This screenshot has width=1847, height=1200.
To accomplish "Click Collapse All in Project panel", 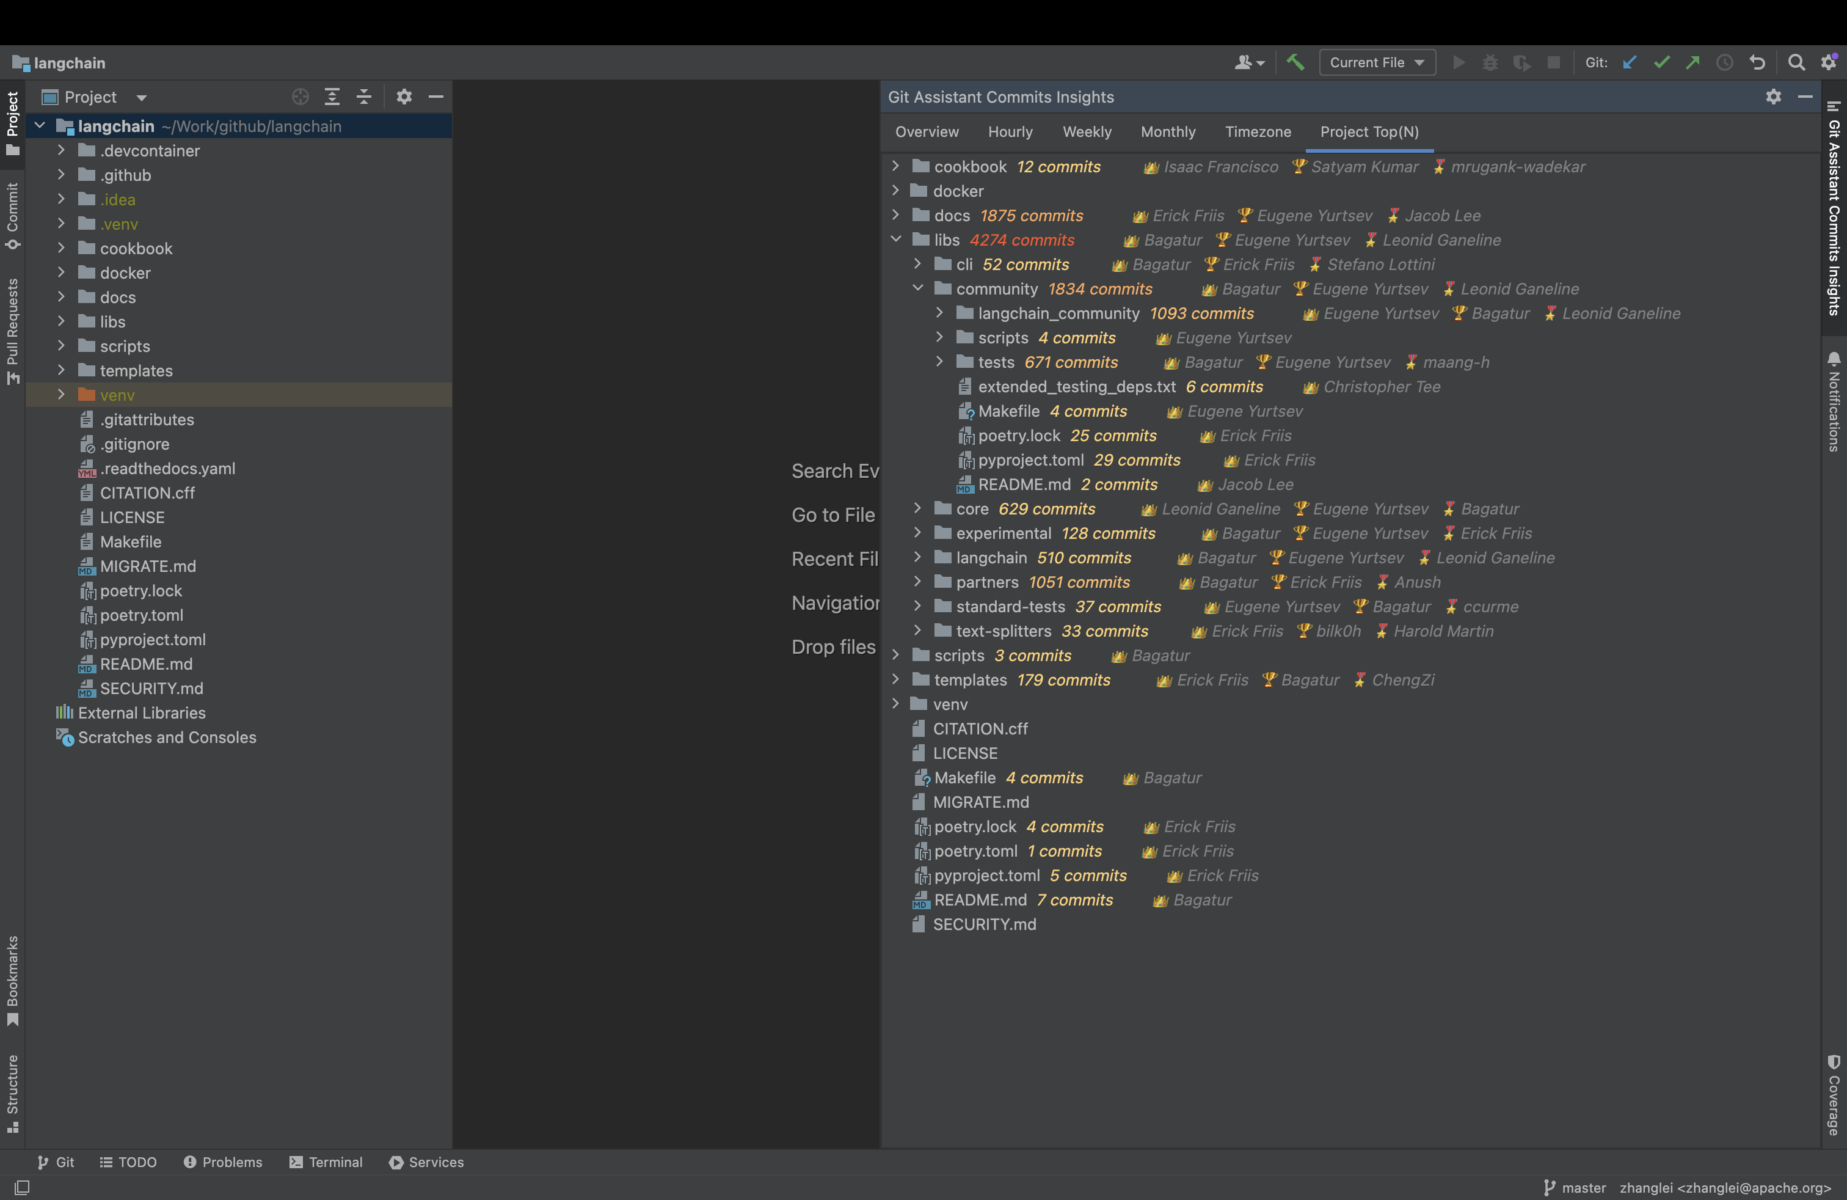I will point(364,97).
